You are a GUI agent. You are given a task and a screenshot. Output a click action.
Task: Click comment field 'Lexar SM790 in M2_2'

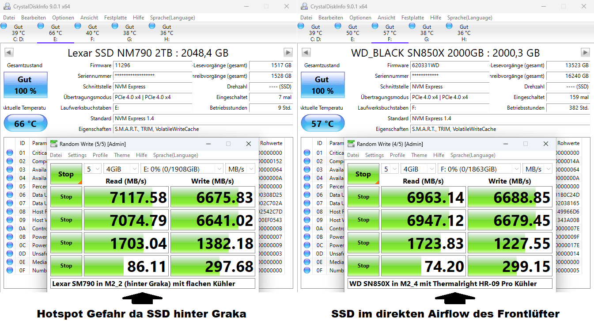coord(153,284)
